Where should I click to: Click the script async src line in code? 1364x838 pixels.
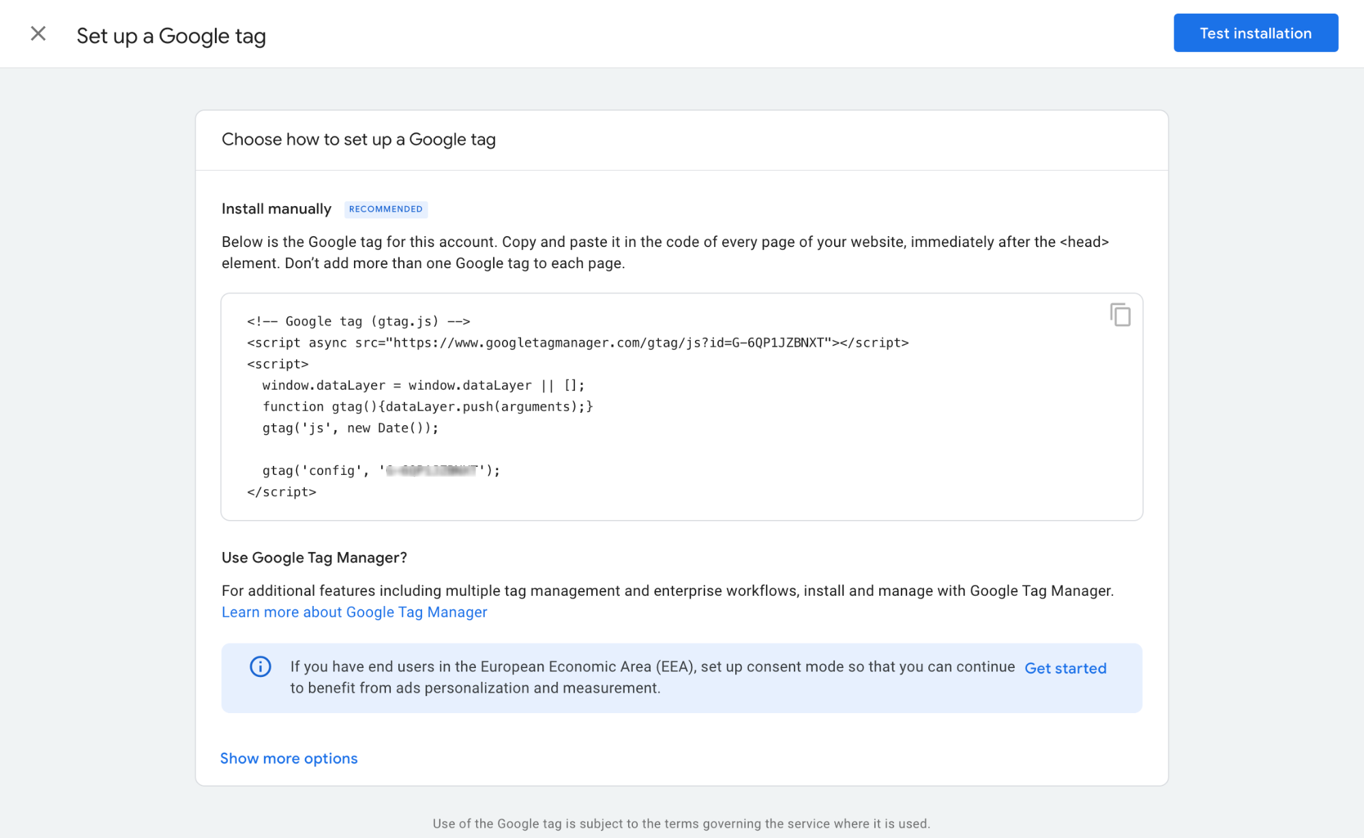pyautogui.click(x=578, y=343)
